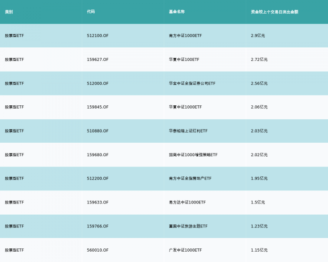
Task: Click the fund name 富国中证旅游主题ETF
Action: point(188,226)
